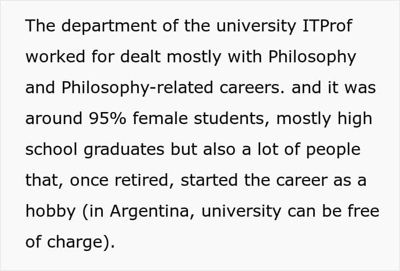Click the word "department" in the first line

[109, 26]
